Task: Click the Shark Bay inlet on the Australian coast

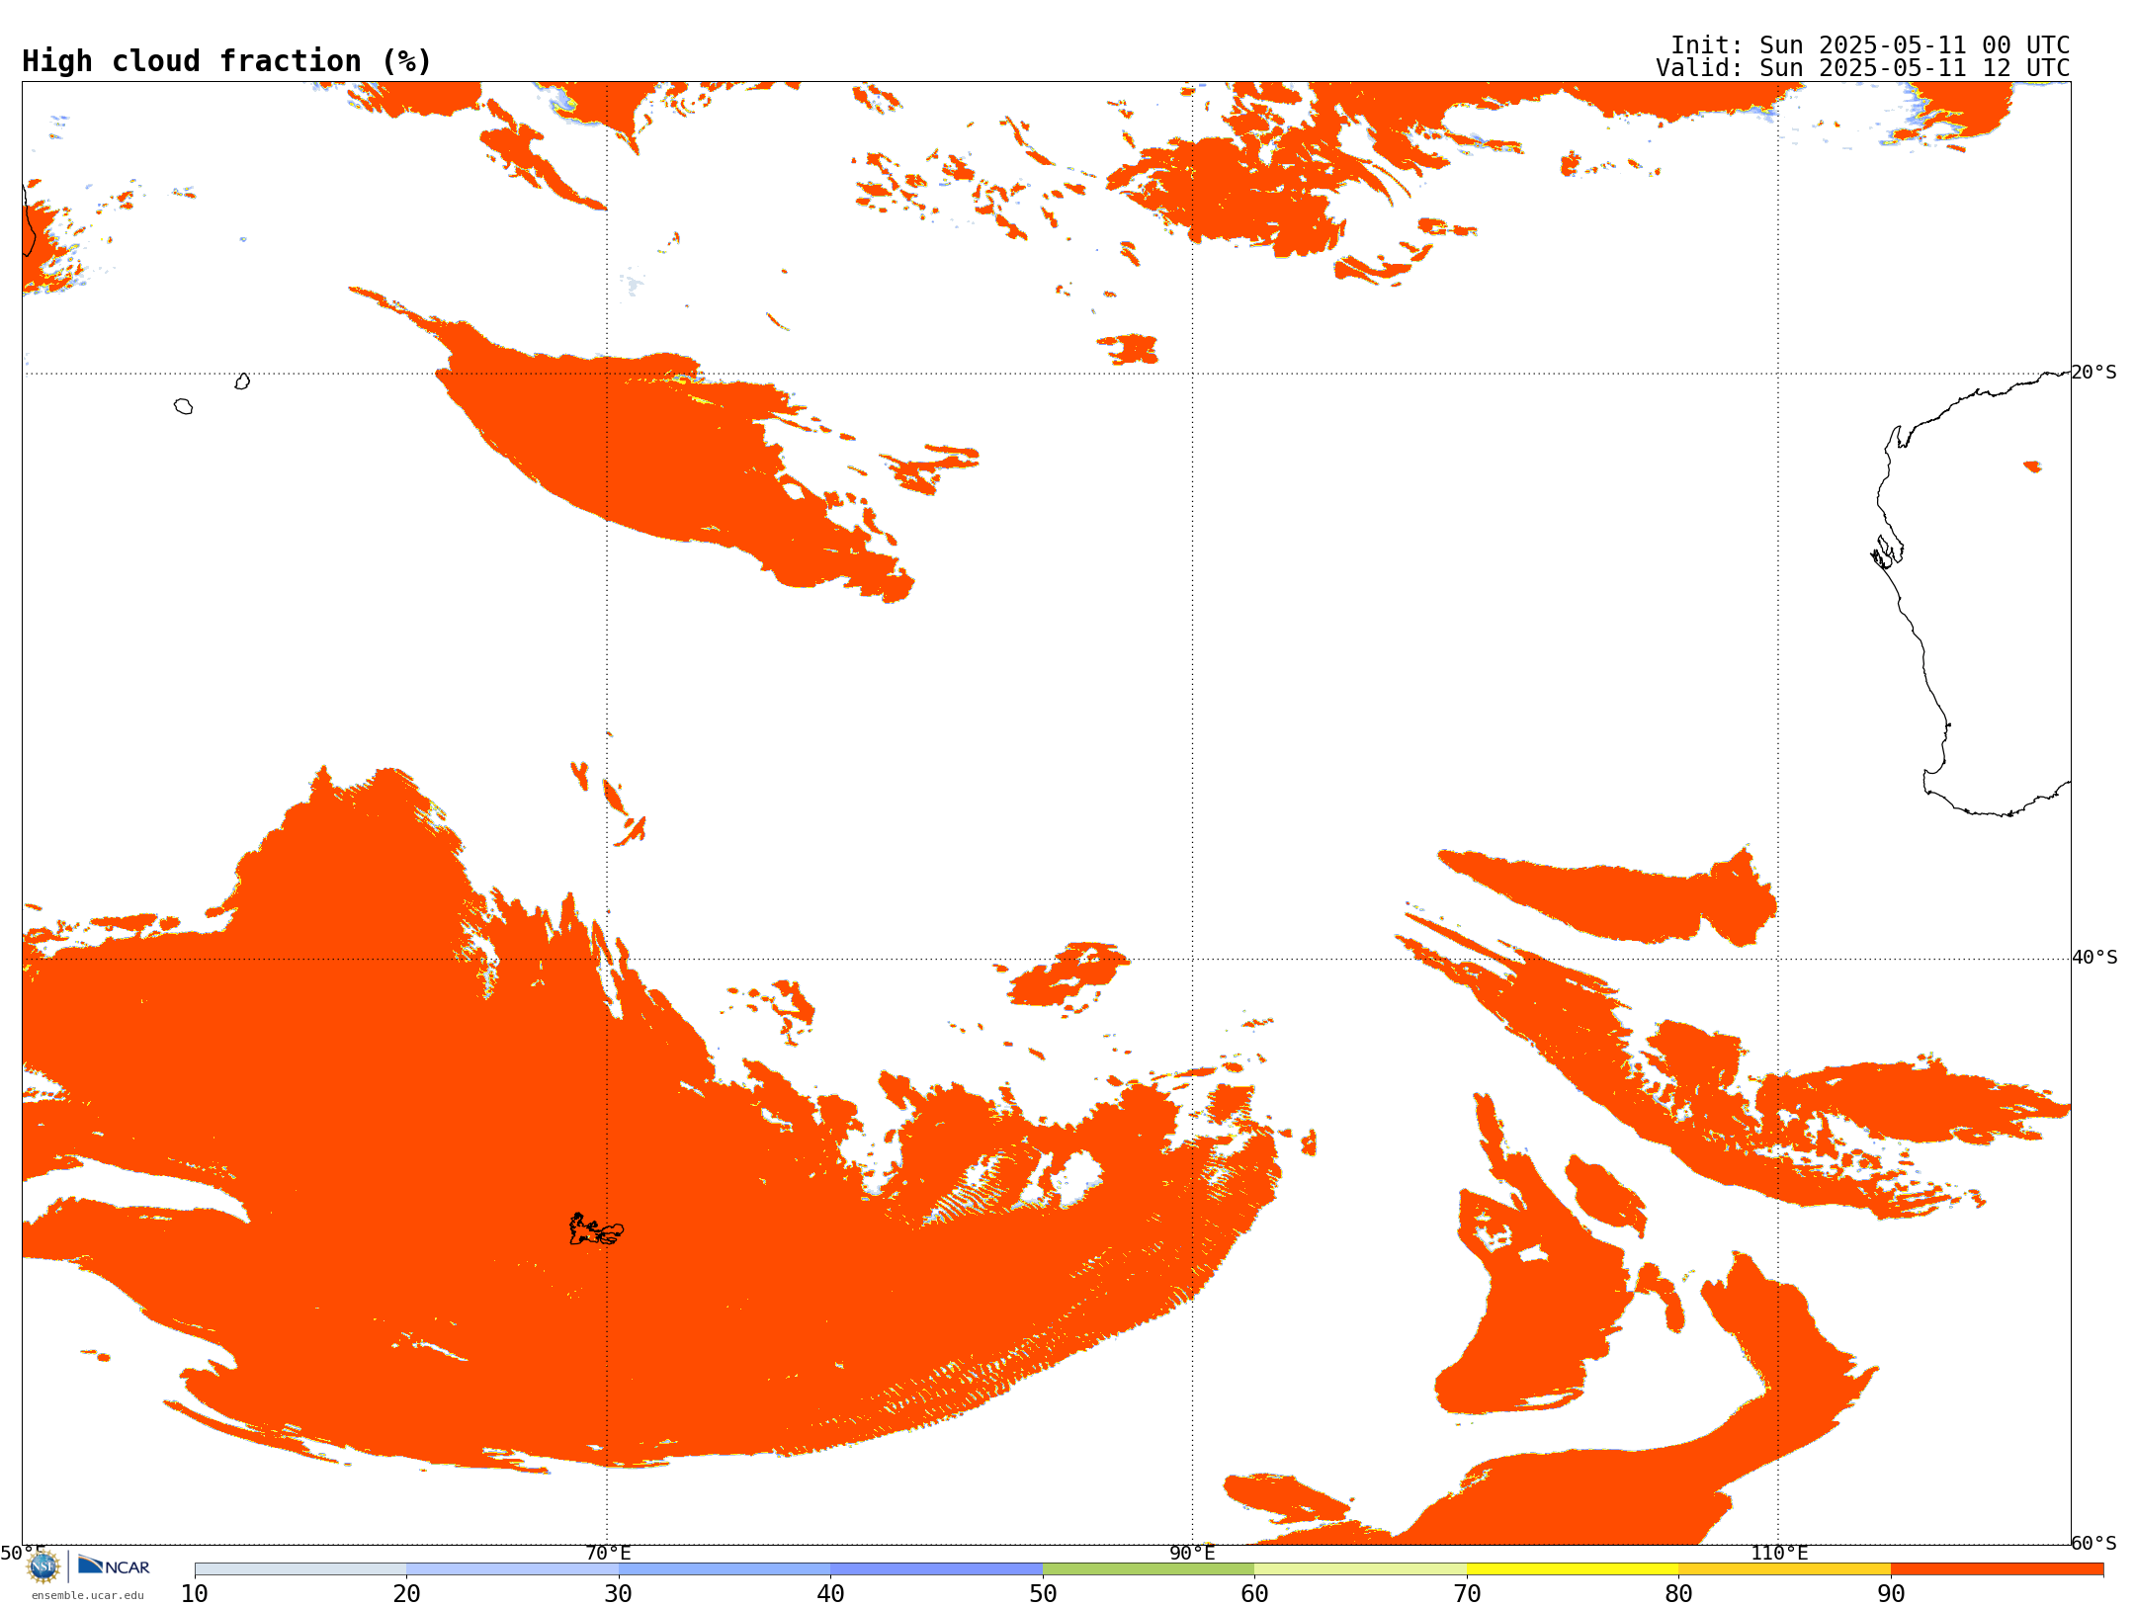Action: point(1888,551)
